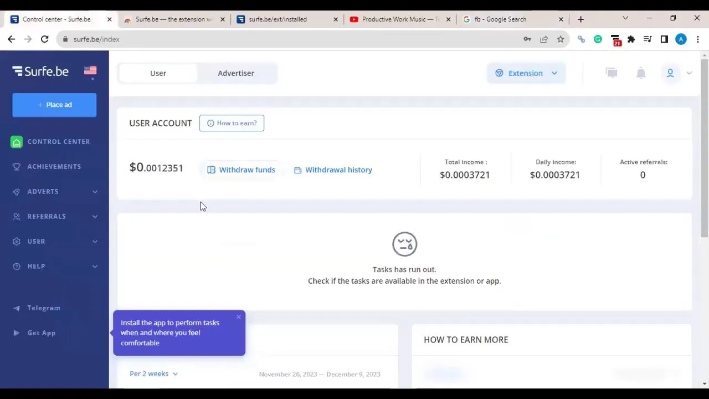Open the Telegram link in the sidebar
Screen dimensions: 709x399
(x=43, y=308)
